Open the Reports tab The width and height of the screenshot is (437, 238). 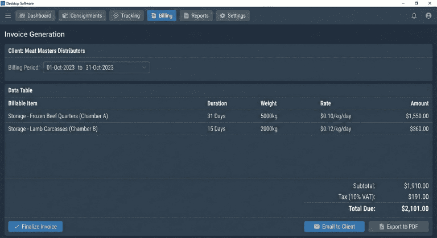196,16
